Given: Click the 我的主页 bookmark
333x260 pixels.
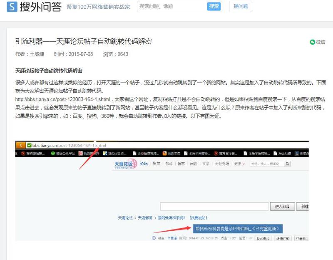Looking at the screenshot, I should tap(171, 153).
